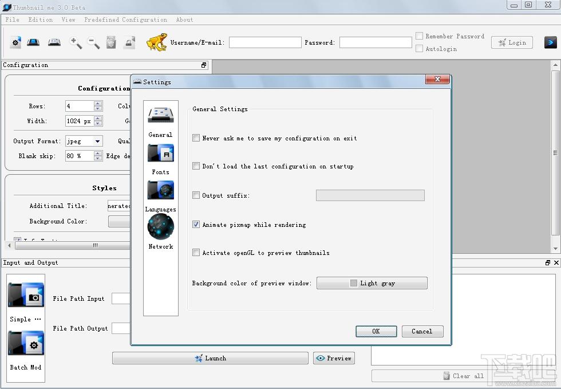Click the blue arrow icon beside Login
The image size is (561, 389).
[550, 42]
